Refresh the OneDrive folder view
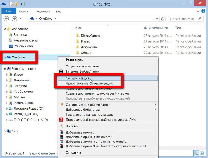The width and height of the screenshot is (208, 158). point(162,19)
